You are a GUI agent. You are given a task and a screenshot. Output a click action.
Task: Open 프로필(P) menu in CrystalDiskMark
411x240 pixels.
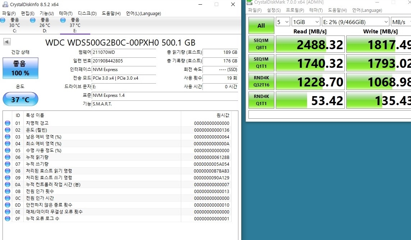tap(295, 10)
